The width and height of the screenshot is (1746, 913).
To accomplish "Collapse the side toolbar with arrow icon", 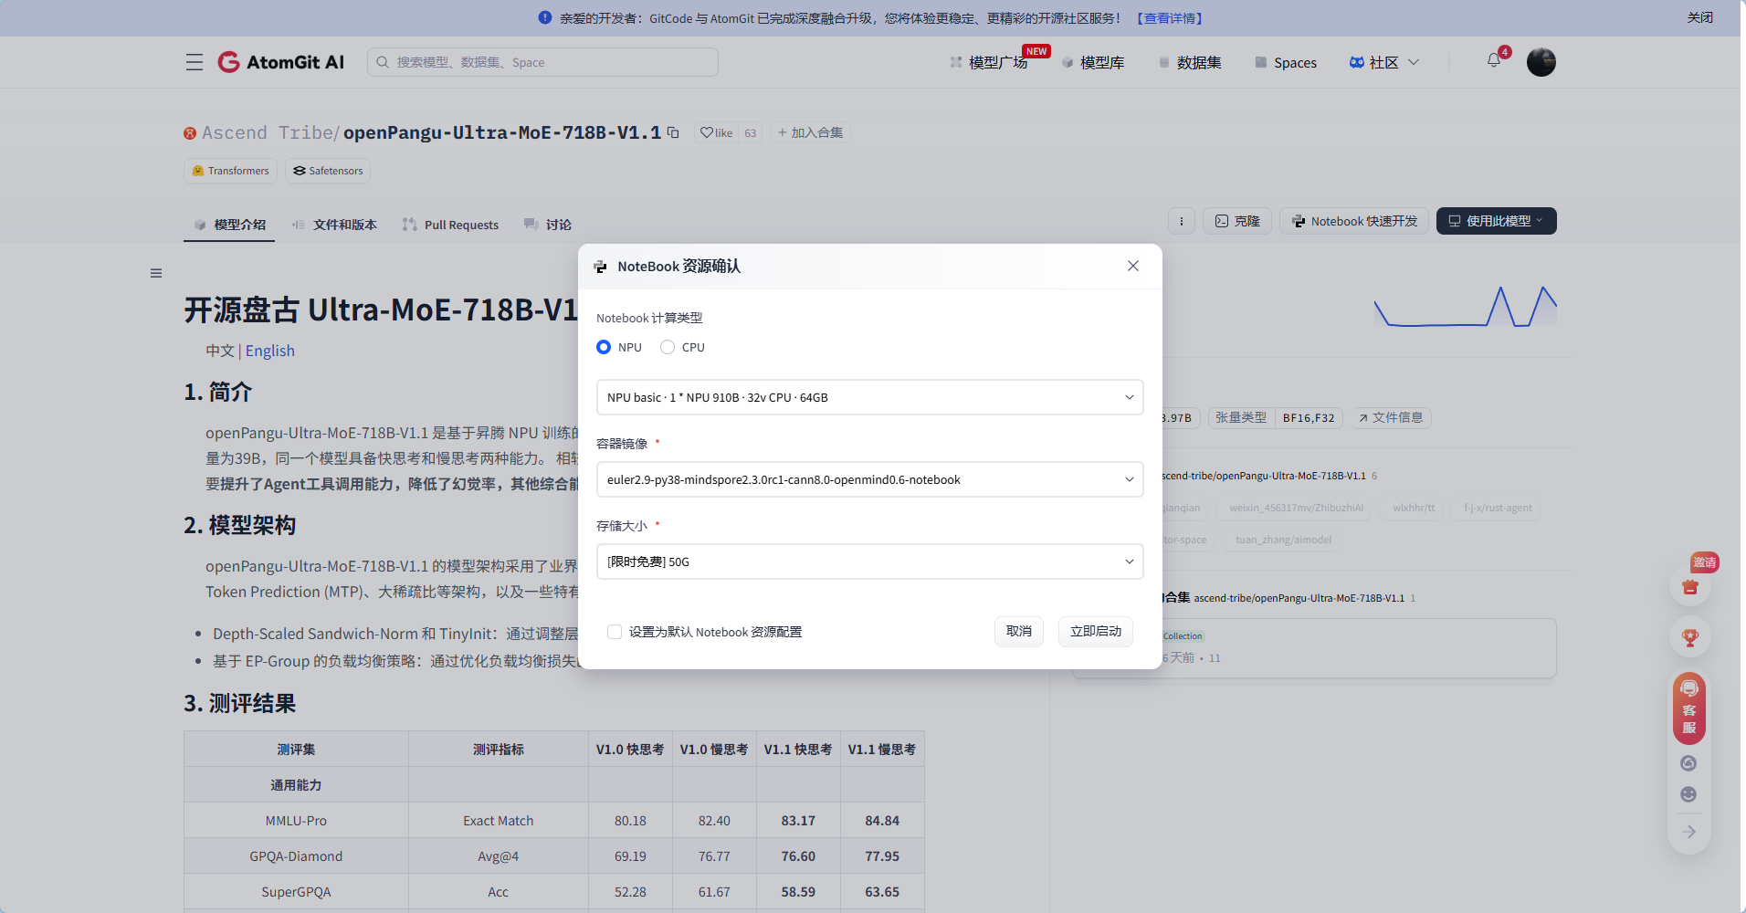I will 1688,832.
